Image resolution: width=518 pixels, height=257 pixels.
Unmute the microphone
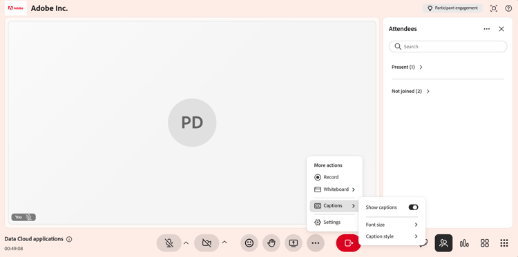click(x=169, y=243)
